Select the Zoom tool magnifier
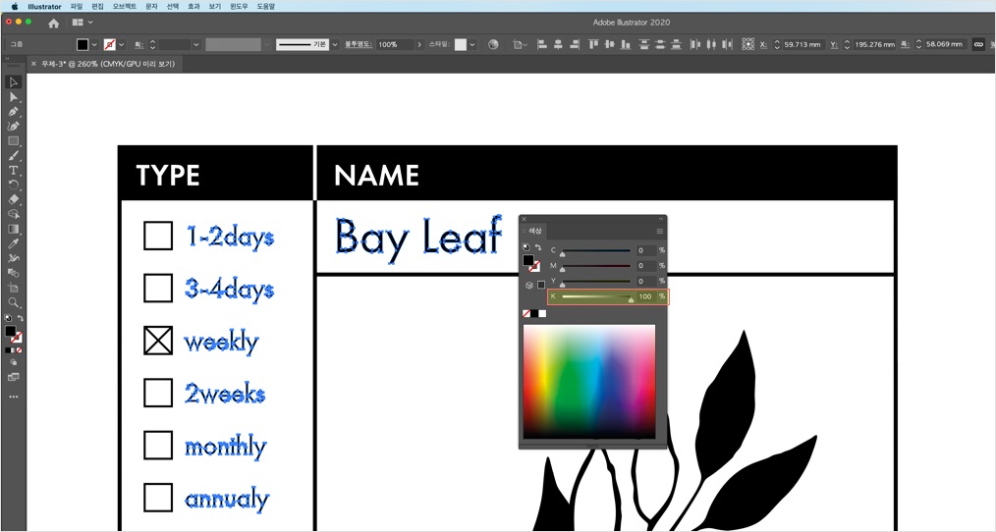Viewport: 996px width, 532px height. tap(13, 303)
